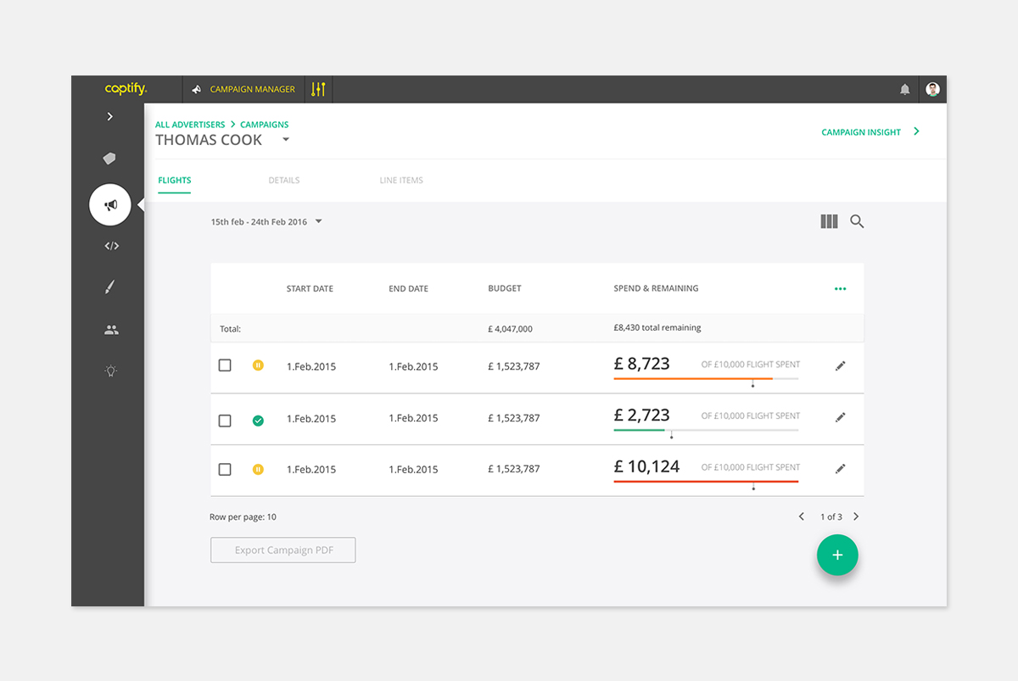Screen dimensions: 1018x681
Task: Click the £8,430 total remaining text
Action: 657,327
